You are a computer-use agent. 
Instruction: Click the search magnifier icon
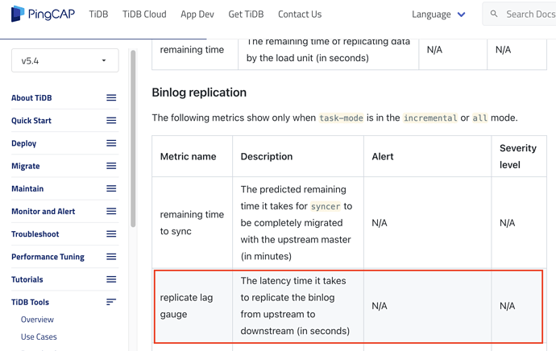point(494,14)
